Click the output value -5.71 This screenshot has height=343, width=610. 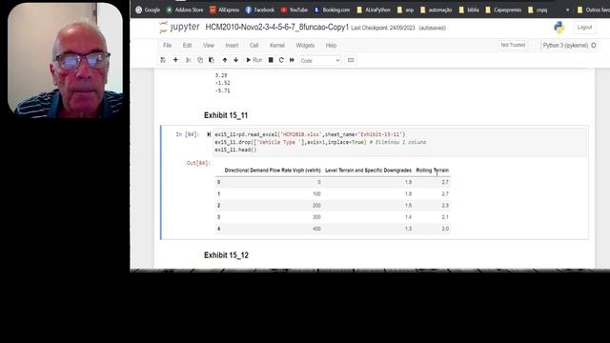click(222, 91)
